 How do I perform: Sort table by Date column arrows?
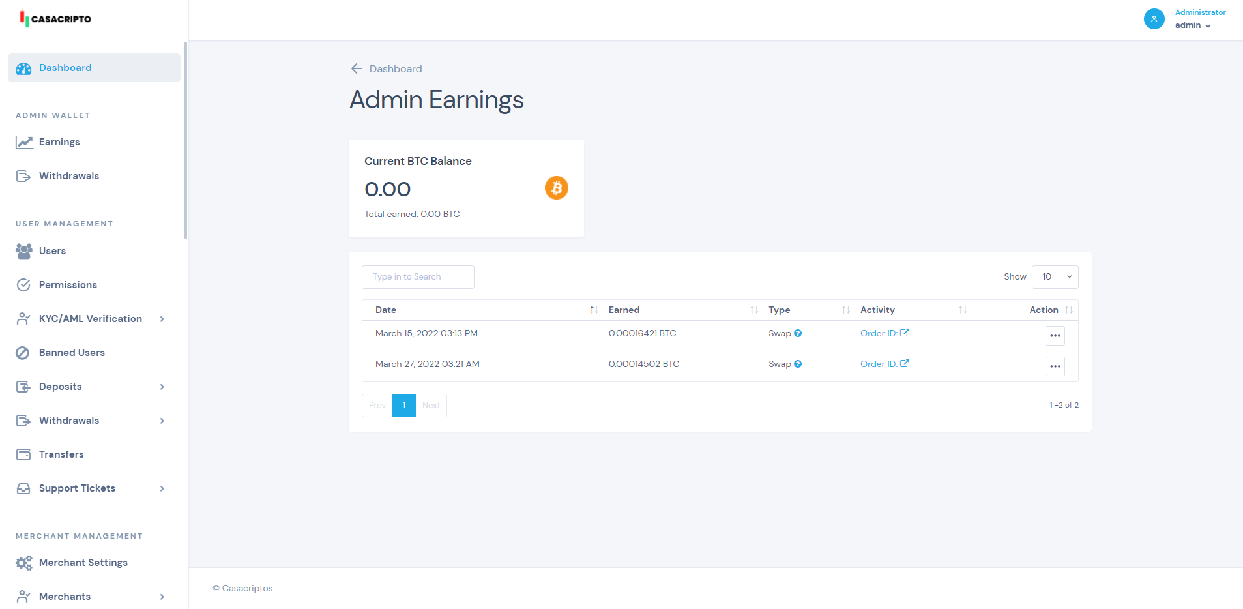pyautogui.click(x=594, y=310)
